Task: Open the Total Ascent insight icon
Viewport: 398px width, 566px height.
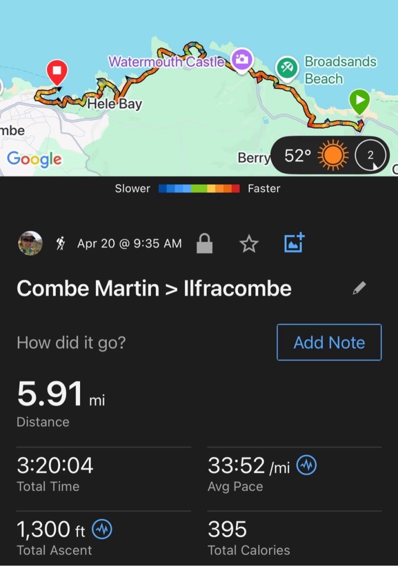Action: point(102,529)
